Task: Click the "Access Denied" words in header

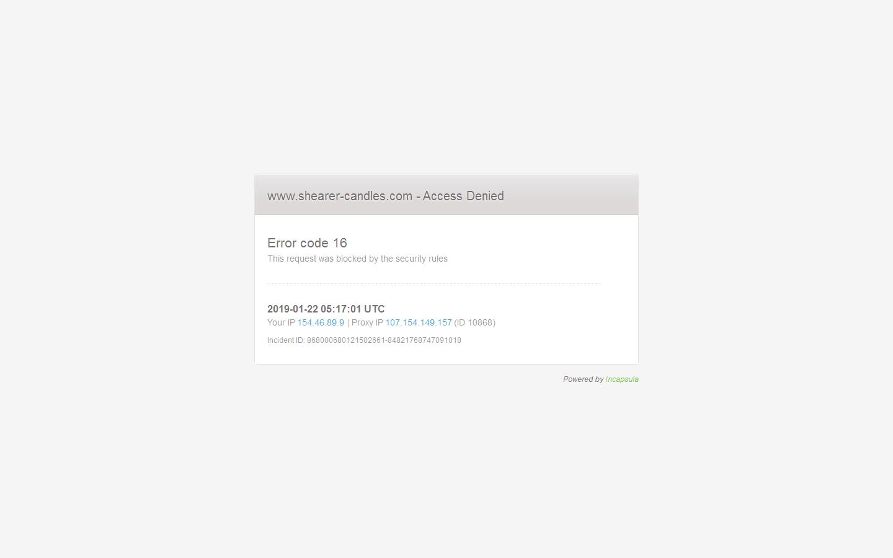Action: coord(463,196)
